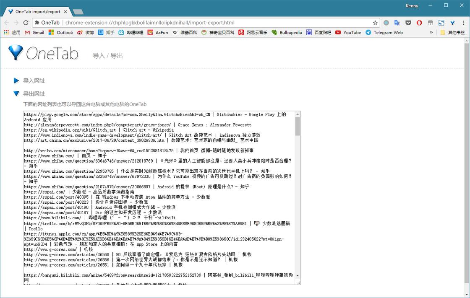Open the Gmail bookmark
The image size is (470, 298).
tap(34, 32)
